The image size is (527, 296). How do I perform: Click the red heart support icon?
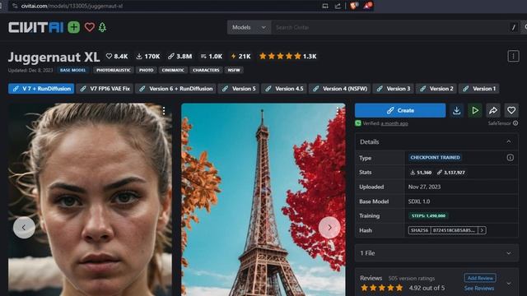(90, 27)
